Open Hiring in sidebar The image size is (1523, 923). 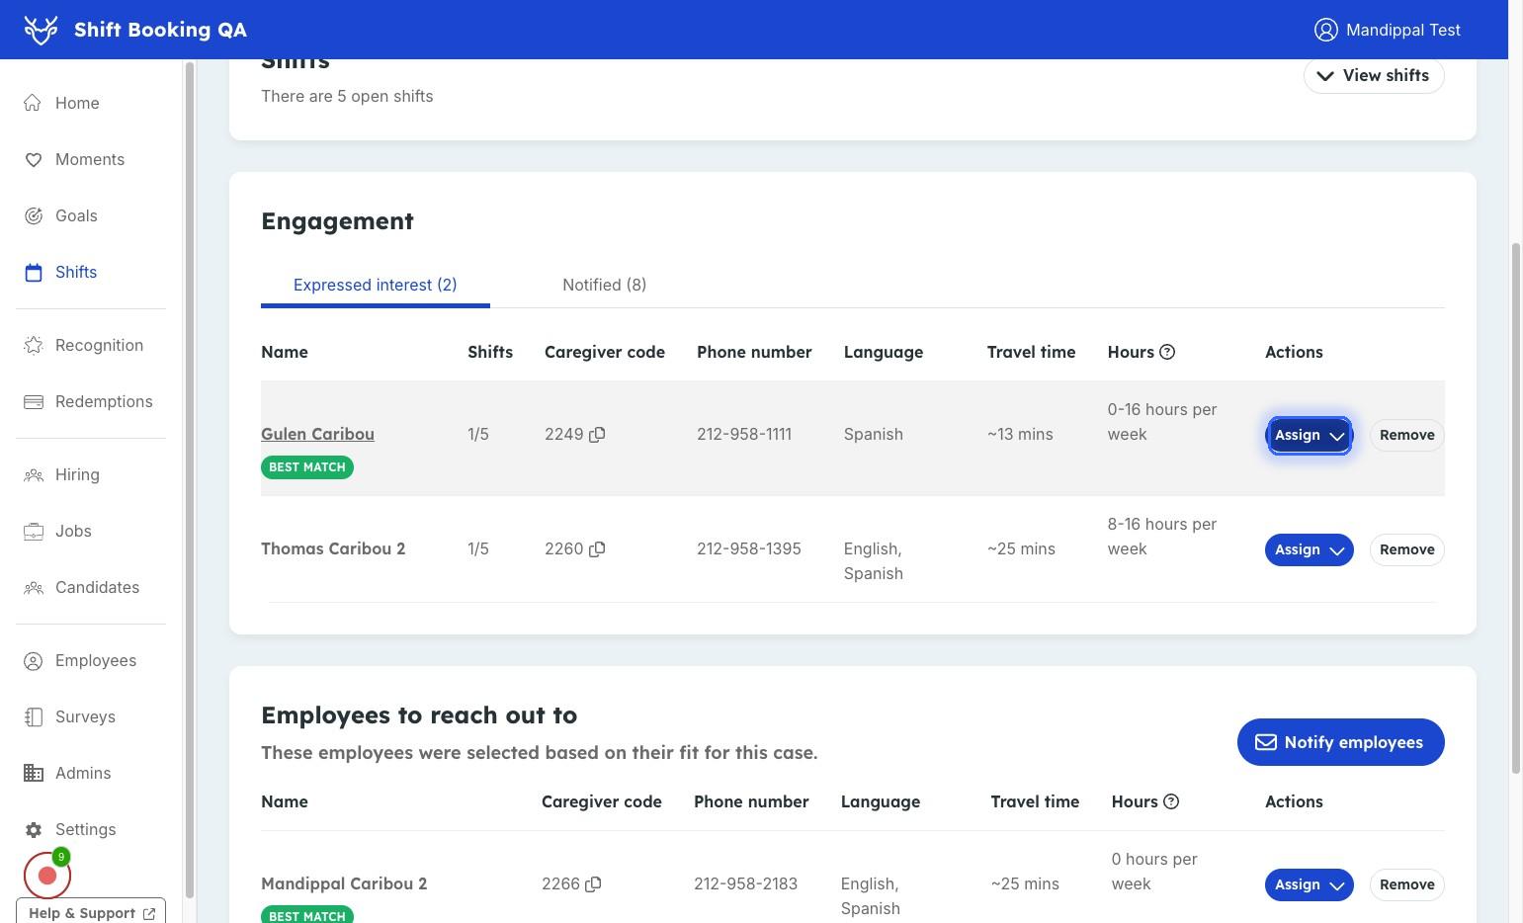(77, 474)
